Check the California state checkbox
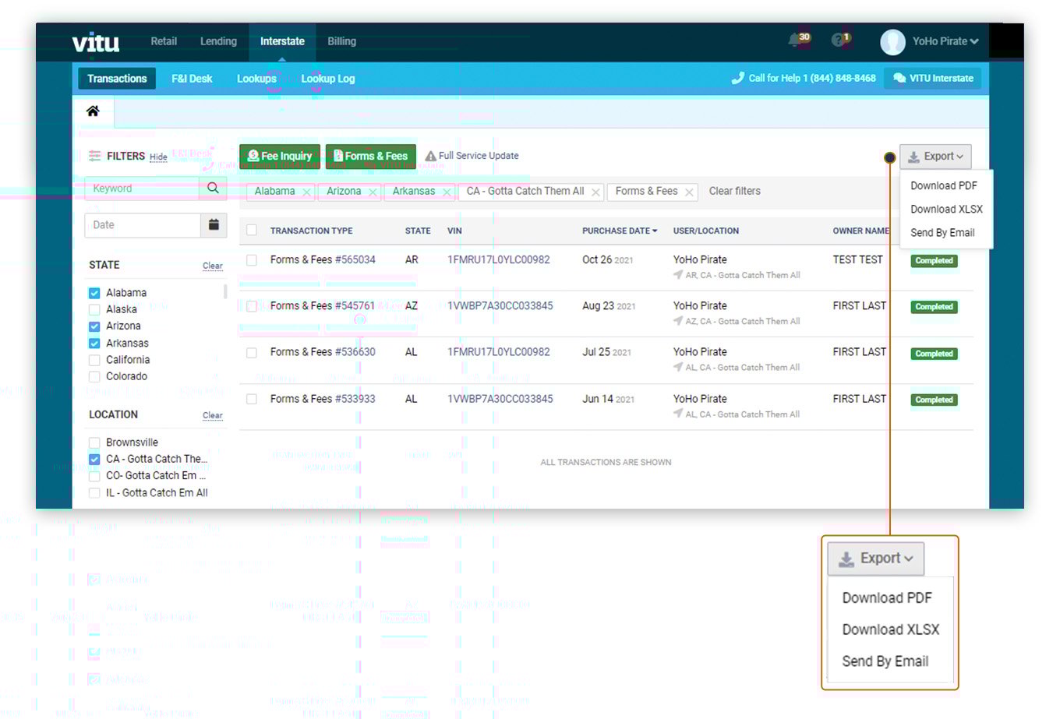This screenshot has height=719, width=1060. 94,360
